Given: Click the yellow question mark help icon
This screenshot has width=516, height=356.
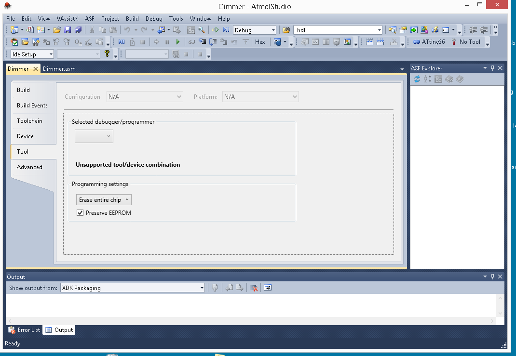Looking at the screenshot, I should pyautogui.click(x=107, y=53).
